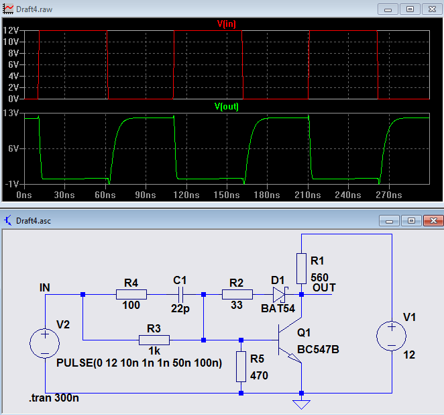The width and height of the screenshot is (444, 415).
Task: Close the Draft4.asc schematic window
Action: click(430, 220)
